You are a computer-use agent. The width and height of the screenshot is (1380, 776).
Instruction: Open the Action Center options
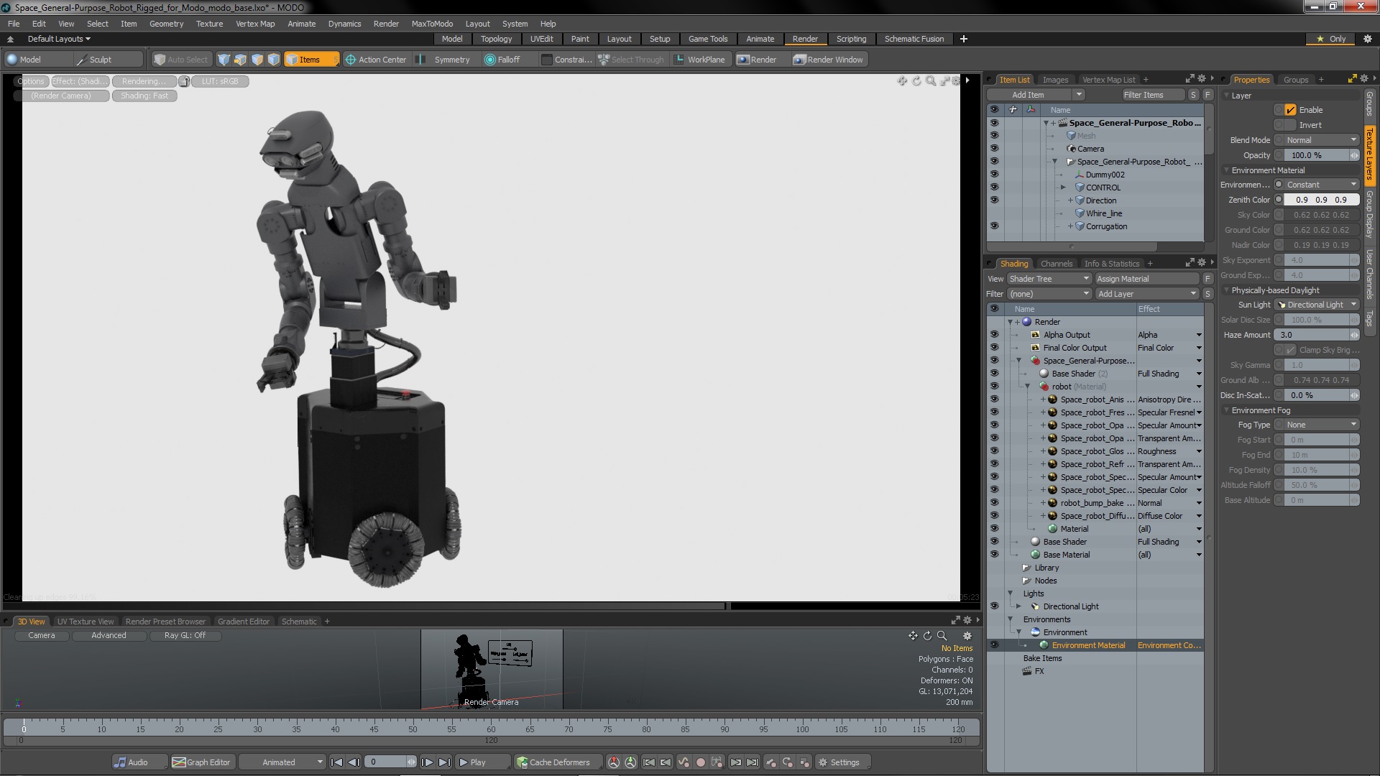[375, 60]
